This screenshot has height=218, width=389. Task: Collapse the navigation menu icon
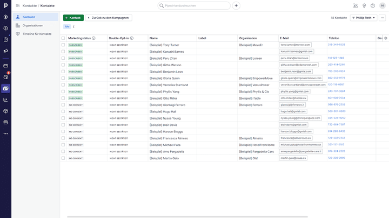coord(18,6)
